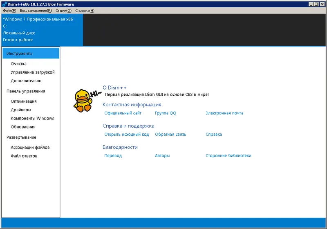Select the Панель управления header
This screenshot has height=229, width=327.
point(26,91)
